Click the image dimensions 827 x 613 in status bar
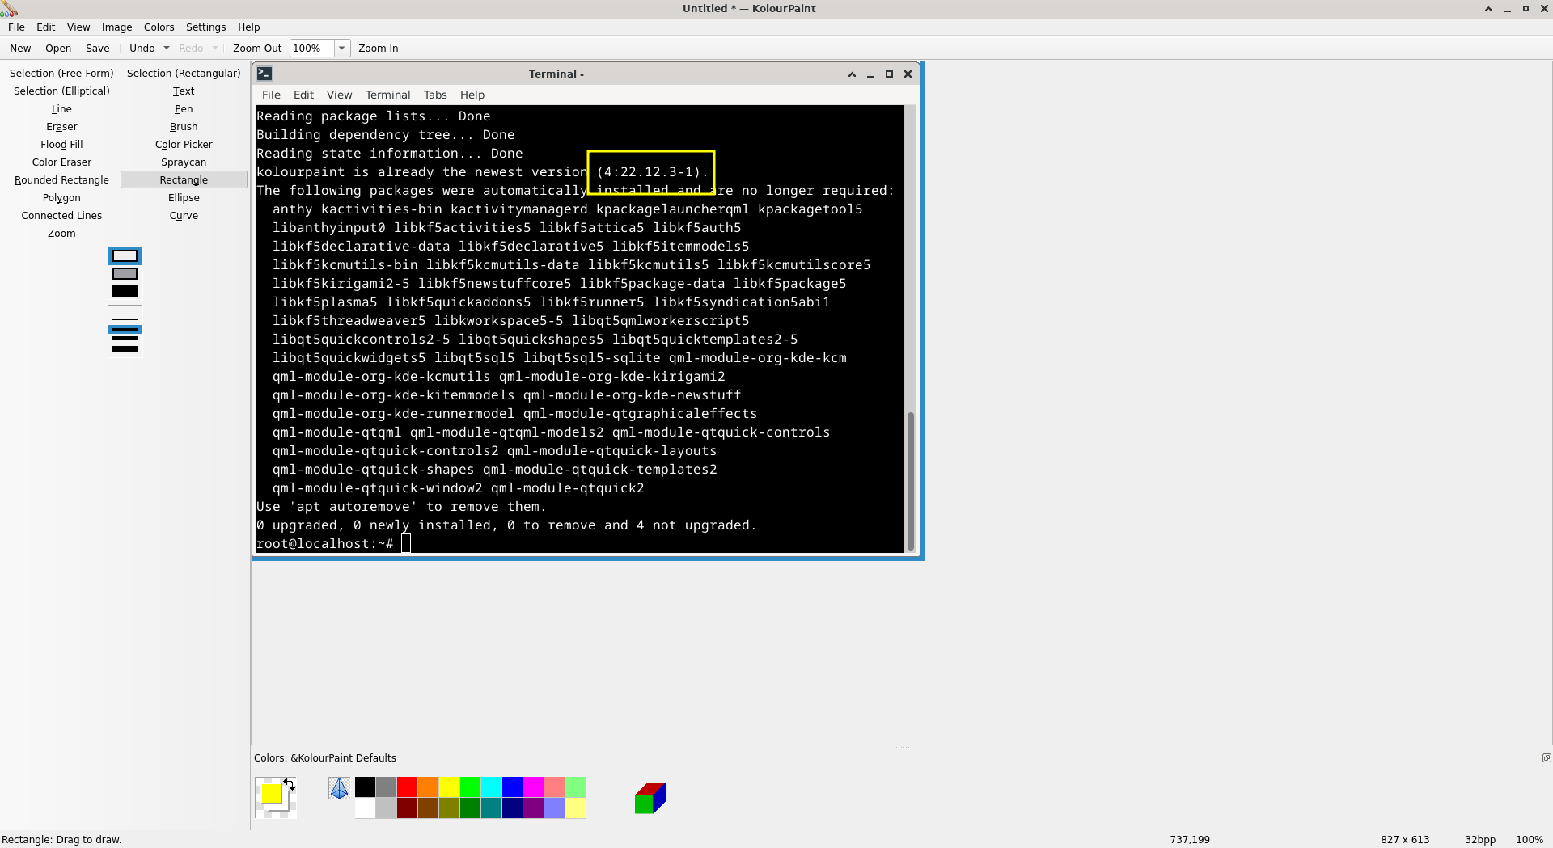Screen dimensions: 1553x848 point(1405,840)
